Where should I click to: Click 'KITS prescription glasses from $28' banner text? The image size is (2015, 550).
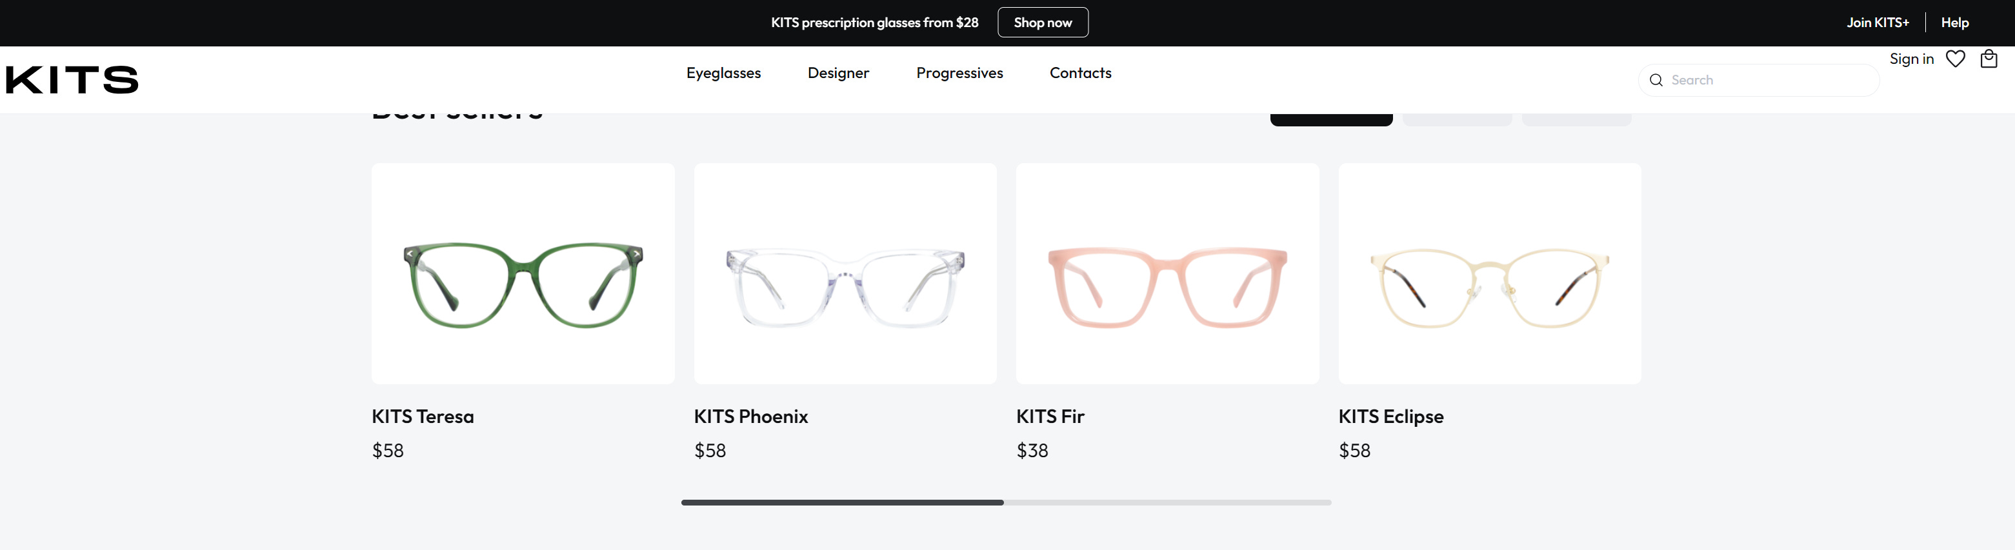tap(874, 23)
